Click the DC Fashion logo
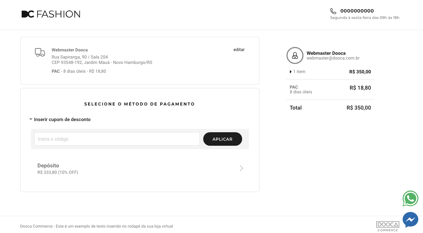This screenshot has width=423, height=233. coord(51,14)
